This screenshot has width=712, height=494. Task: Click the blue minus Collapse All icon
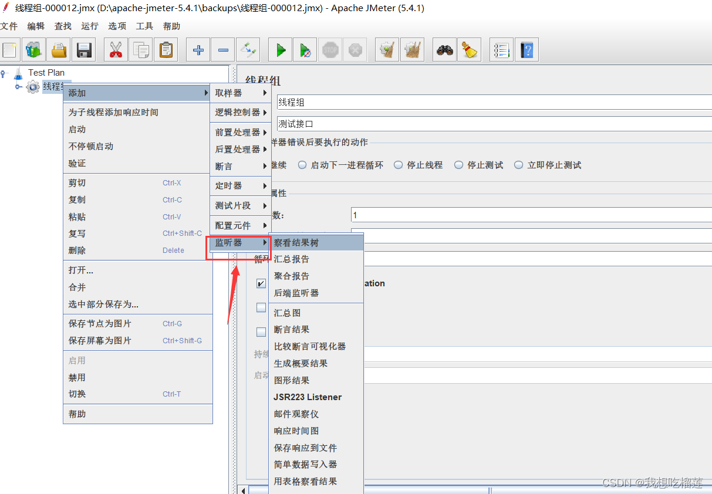(223, 50)
